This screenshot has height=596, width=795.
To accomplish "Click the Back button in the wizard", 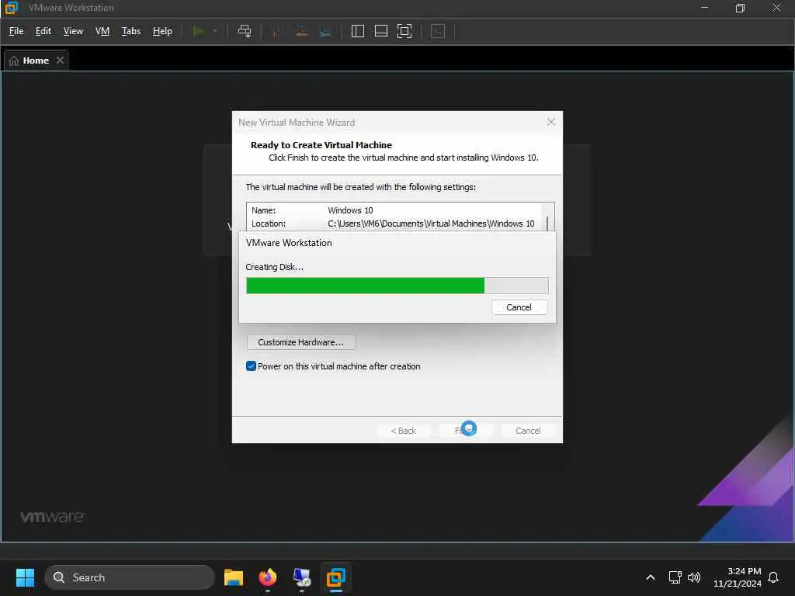I will pyautogui.click(x=403, y=430).
